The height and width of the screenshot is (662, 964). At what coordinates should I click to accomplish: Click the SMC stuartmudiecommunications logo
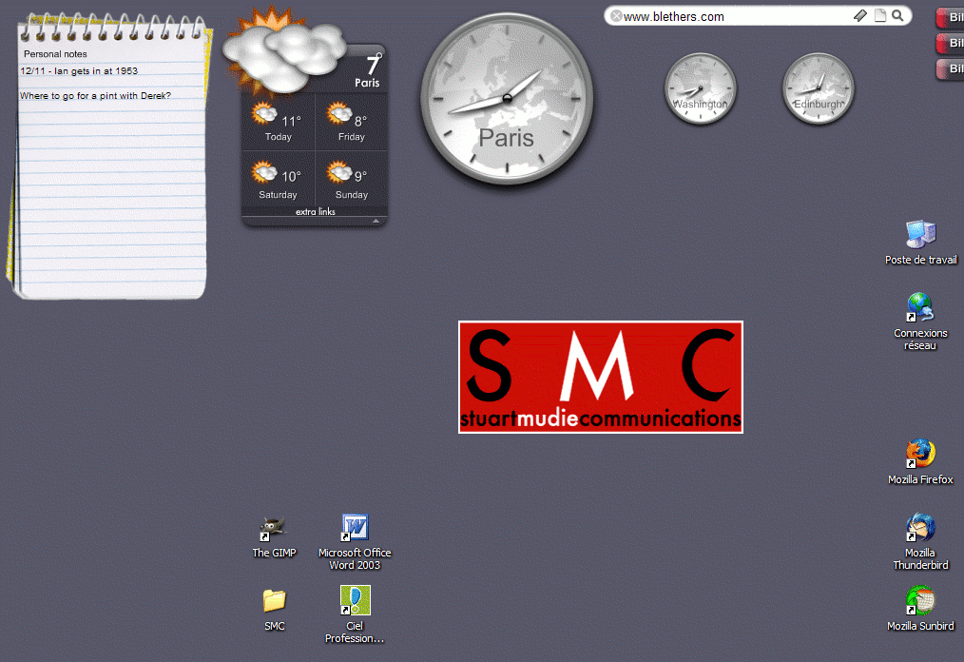click(x=601, y=378)
